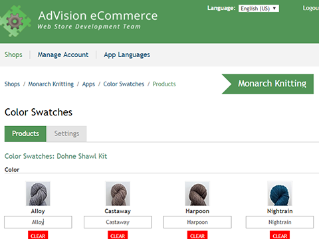319x239 pixels.
Task: Open the Shops menu item
Action: [x=13, y=54]
